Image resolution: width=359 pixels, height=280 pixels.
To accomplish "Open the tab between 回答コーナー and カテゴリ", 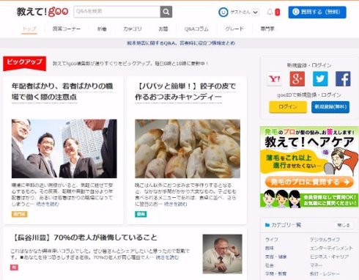I will [102, 29].
